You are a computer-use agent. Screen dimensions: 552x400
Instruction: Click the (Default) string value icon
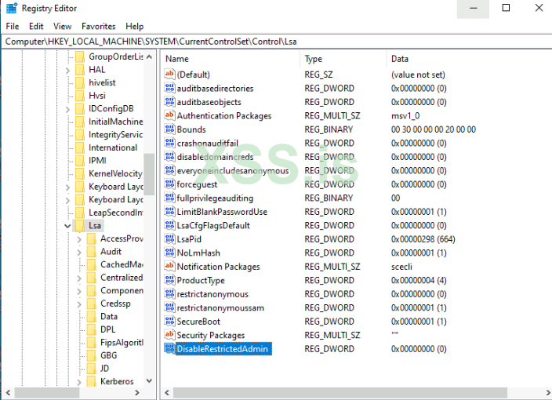(169, 74)
